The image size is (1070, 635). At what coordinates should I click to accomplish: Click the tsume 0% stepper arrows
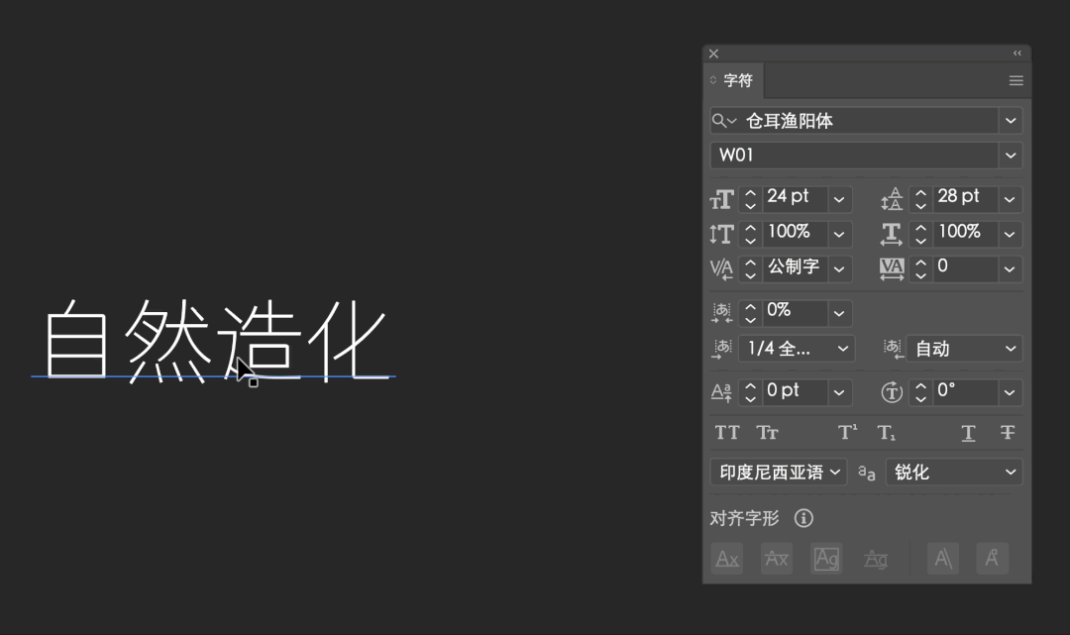[751, 312]
